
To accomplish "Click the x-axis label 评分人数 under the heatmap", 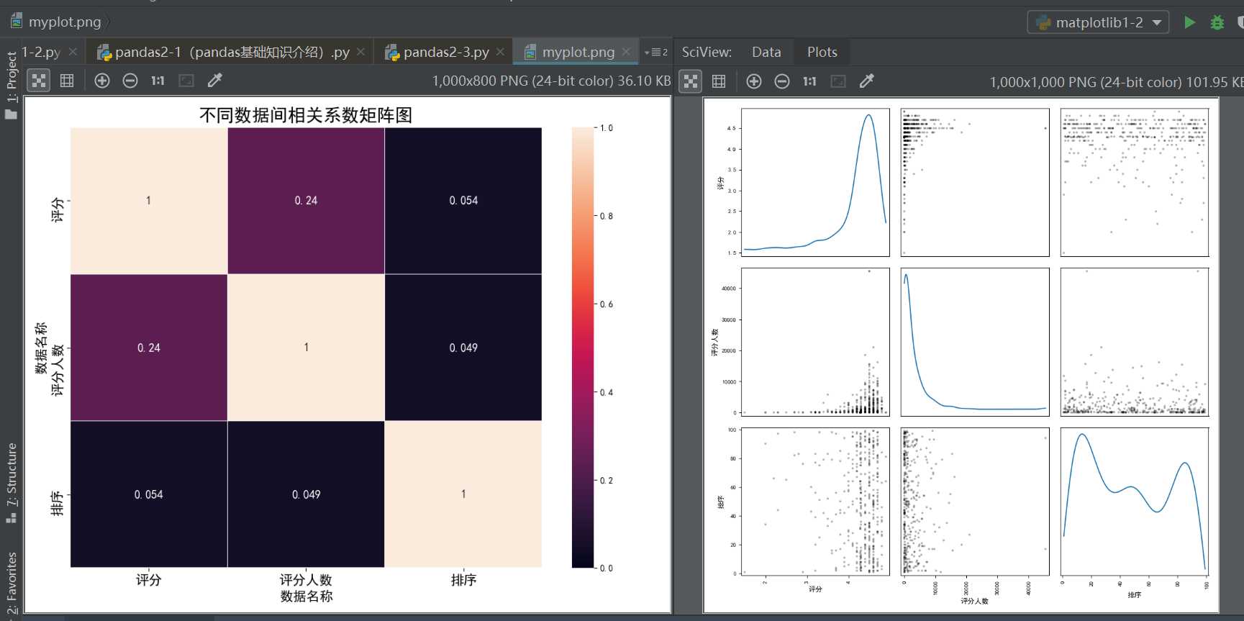I will pos(306,580).
